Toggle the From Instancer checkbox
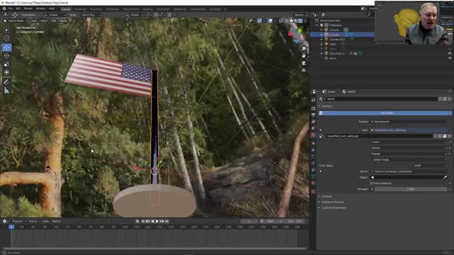The height and width of the screenshot is (255, 454). tap(372, 183)
